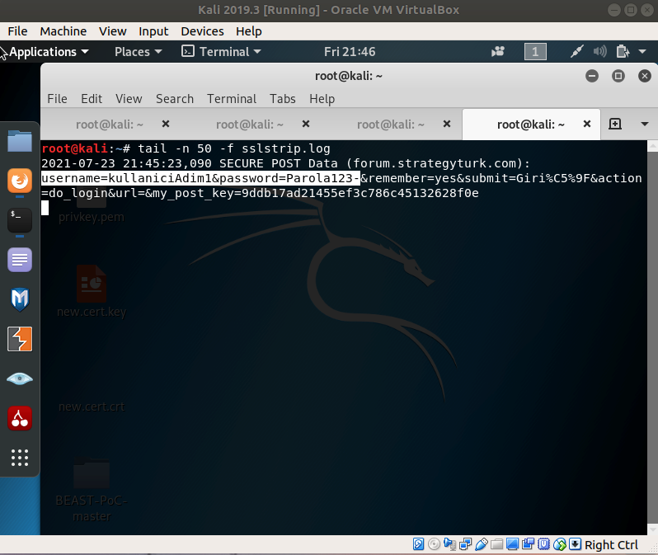Viewport: 658px width, 555px height.
Task: Click the VirtualBox network status icon
Action: [x=465, y=544]
